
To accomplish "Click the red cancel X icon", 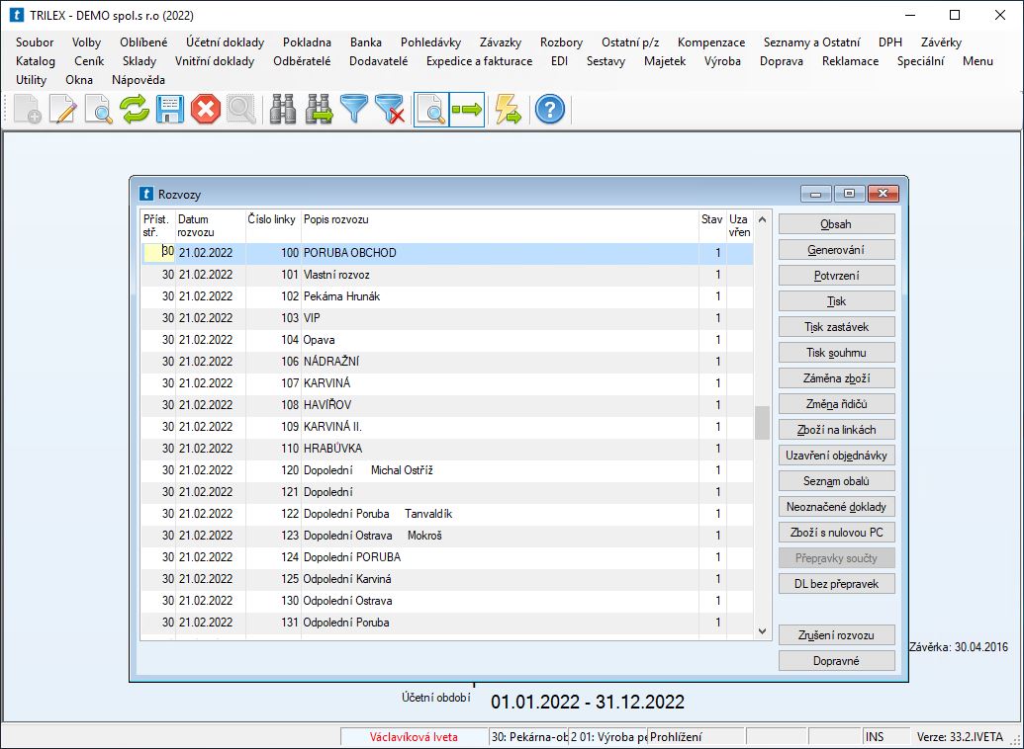I will click(x=206, y=110).
